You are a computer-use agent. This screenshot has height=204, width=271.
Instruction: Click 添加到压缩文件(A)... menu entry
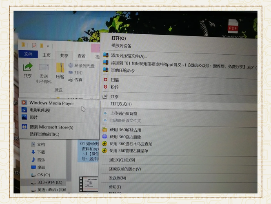(x=129, y=56)
